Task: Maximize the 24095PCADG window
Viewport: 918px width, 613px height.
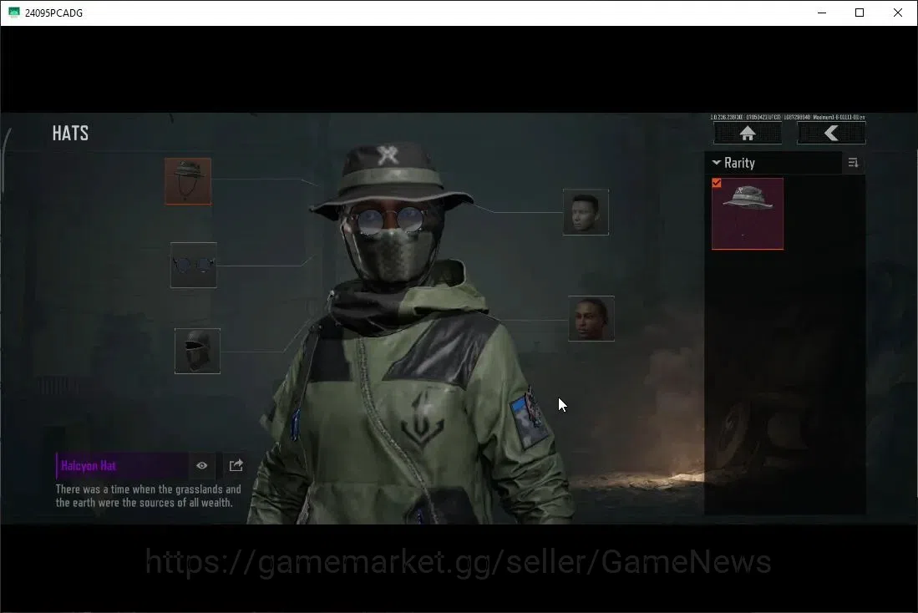Action: tap(860, 13)
